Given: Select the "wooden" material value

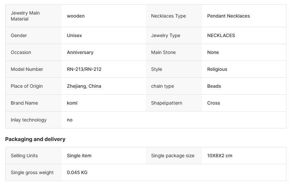Looking at the screenshot, I should tap(76, 16).
